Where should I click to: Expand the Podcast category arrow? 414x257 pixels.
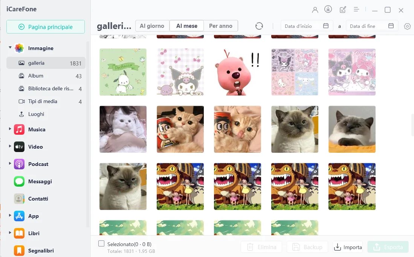pos(10,163)
